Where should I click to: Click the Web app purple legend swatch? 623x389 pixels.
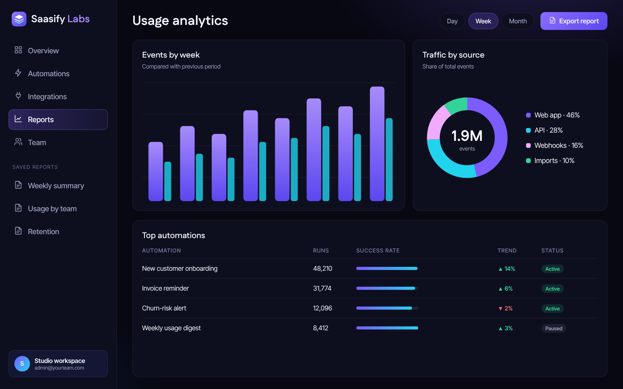[528, 115]
